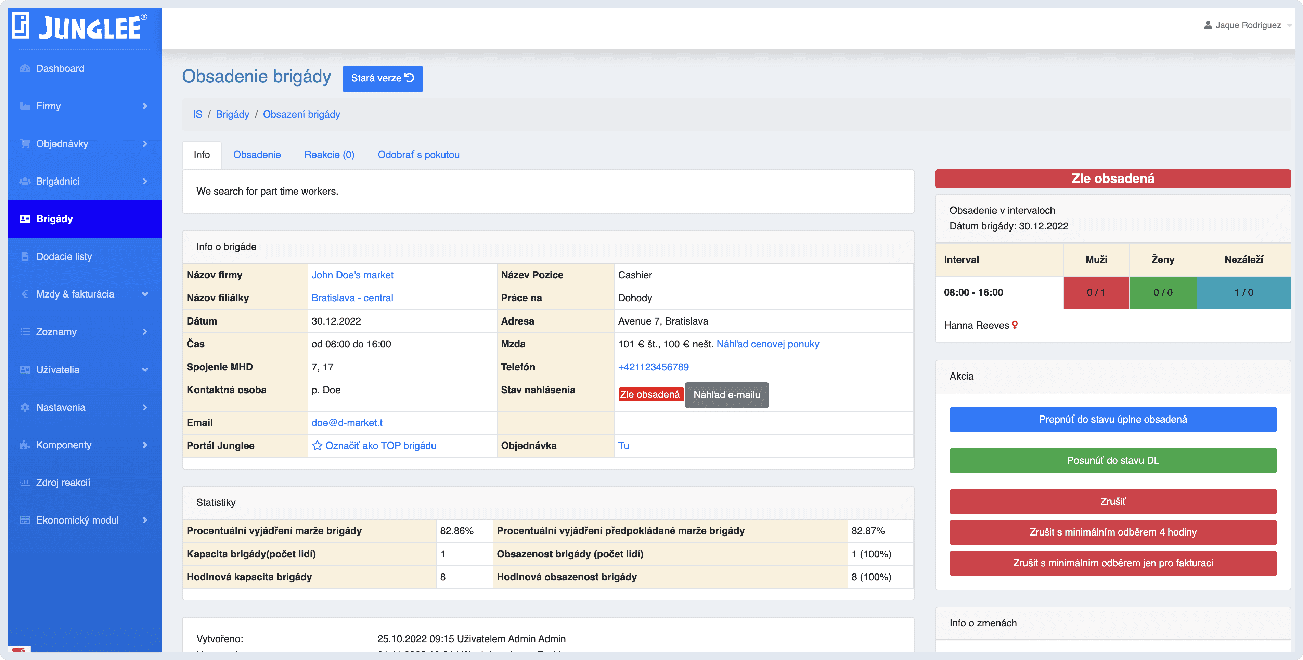
Task: Open the John Doe's market link
Action: [x=352, y=275]
